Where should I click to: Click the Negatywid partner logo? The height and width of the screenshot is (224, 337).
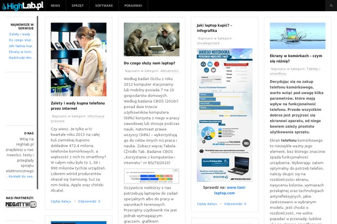click(21, 205)
